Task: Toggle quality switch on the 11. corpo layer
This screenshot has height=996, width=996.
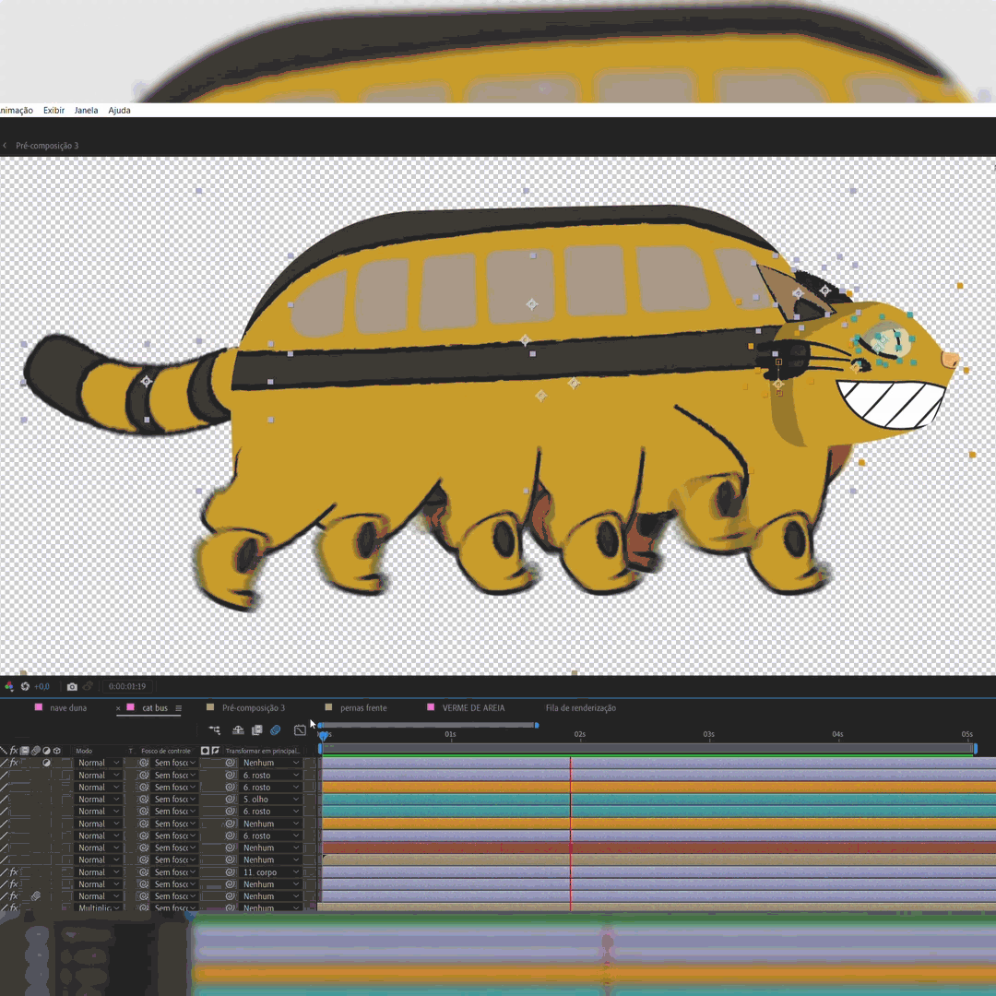Action: [4, 872]
